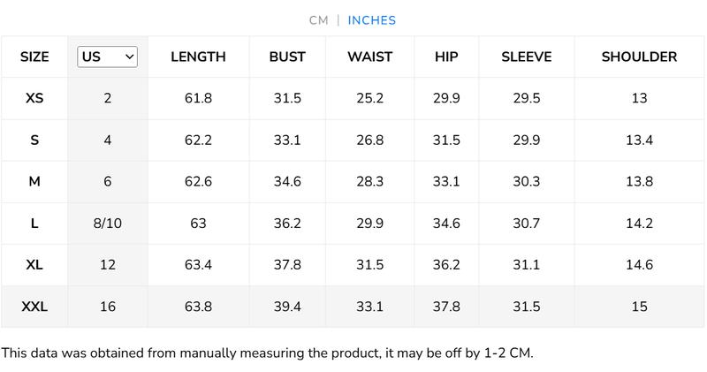Screen dimensions: 707x372
Task: Select the INCHES unit option
Action: [371, 20]
